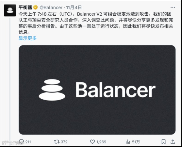Click the 平衡器 display name

25,8
